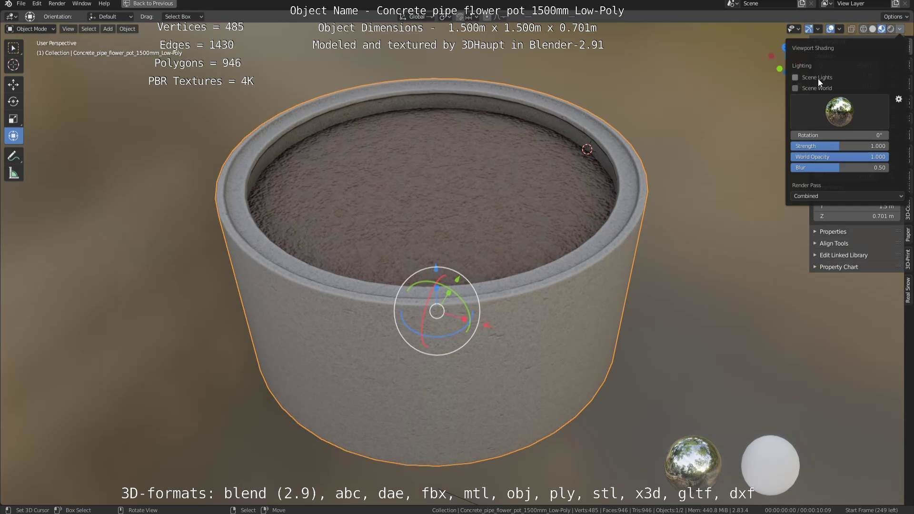Click the Transform tool settings icon in header

click(30, 17)
